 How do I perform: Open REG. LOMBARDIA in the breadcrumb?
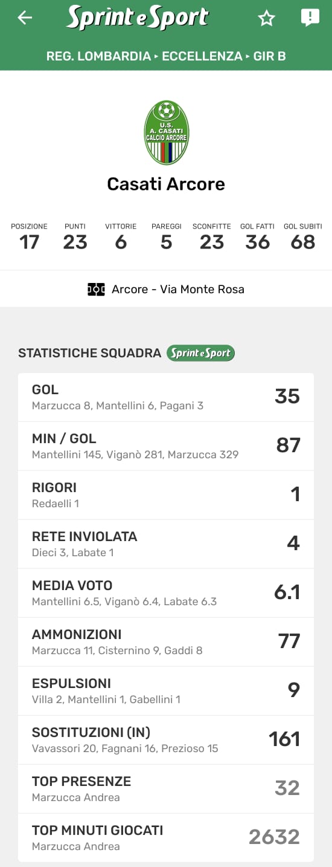(x=98, y=56)
